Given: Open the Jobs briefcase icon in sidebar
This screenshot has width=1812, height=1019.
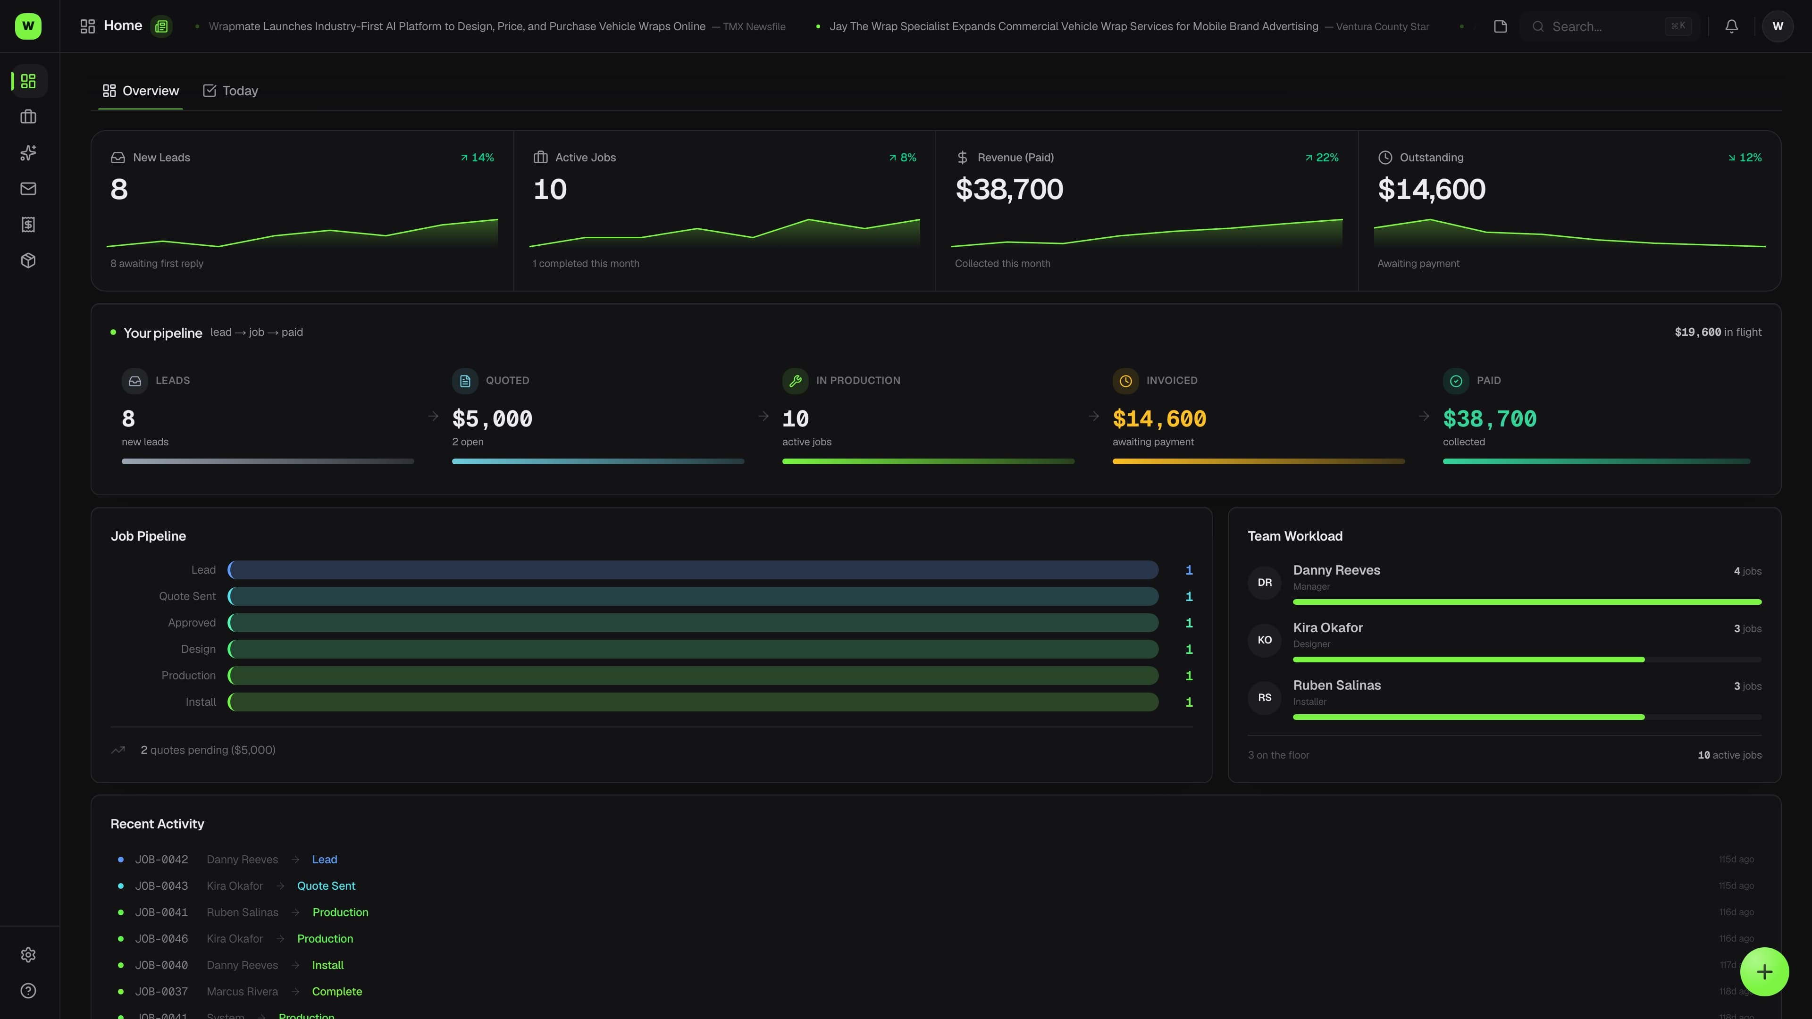Looking at the screenshot, I should 28,117.
